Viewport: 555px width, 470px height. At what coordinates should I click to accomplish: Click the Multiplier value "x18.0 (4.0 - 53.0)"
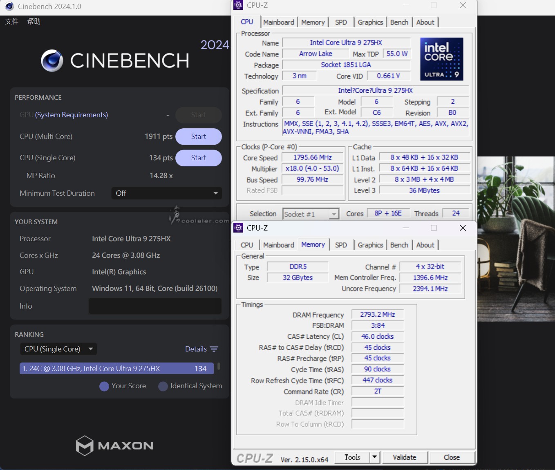(x=313, y=168)
